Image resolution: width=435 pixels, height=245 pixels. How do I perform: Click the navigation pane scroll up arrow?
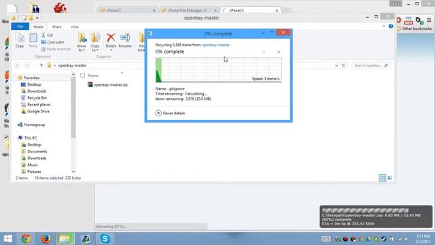coord(73,74)
